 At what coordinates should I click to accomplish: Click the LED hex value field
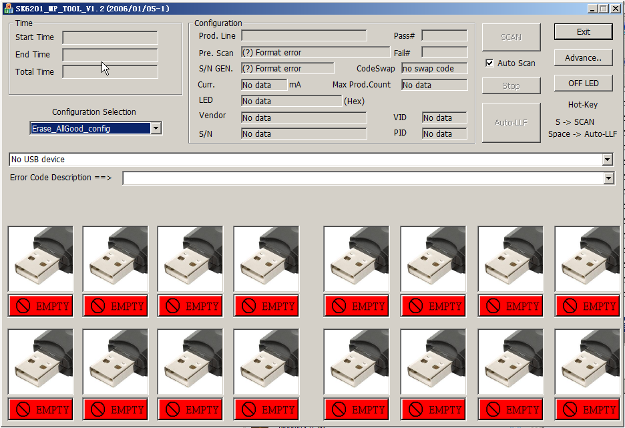pyautogui.click(x=291, y=101)
